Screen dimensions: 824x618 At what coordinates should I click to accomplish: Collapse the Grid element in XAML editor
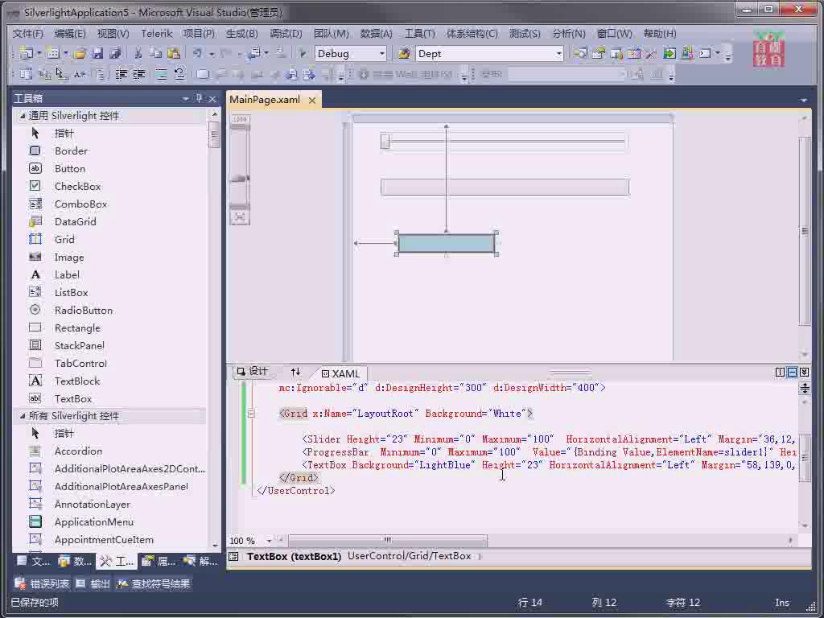[x=251, y=414]
